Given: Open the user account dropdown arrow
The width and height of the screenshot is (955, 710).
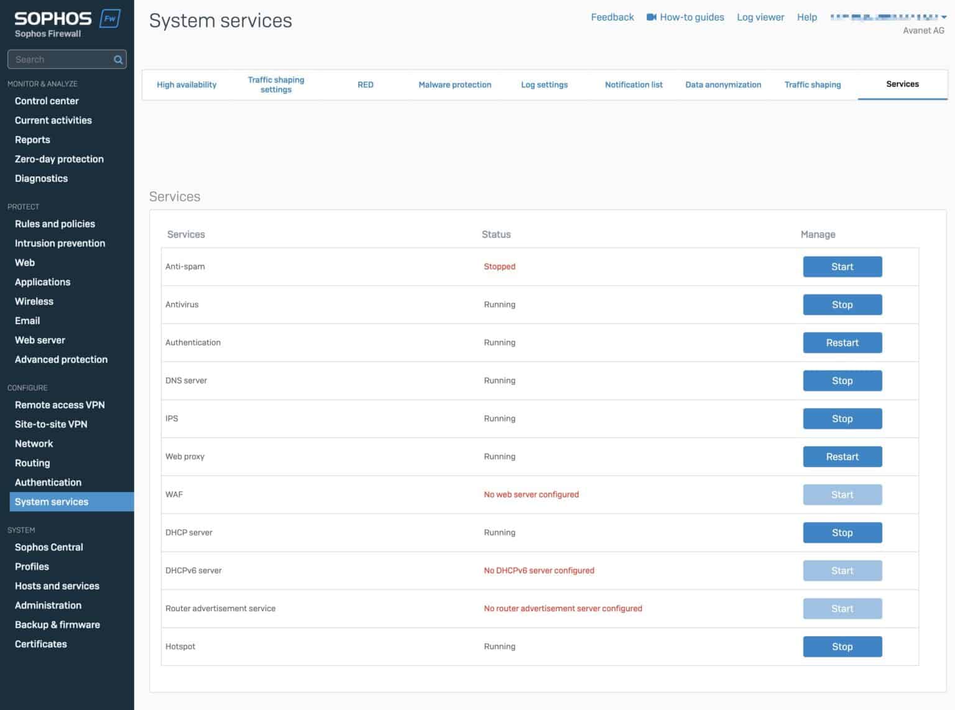Looking at the screenshot, I should coord(944,17).
